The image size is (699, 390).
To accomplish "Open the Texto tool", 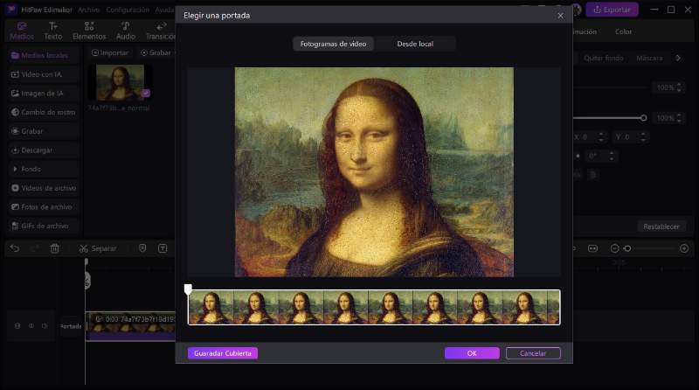I will [x=53, y=31].
